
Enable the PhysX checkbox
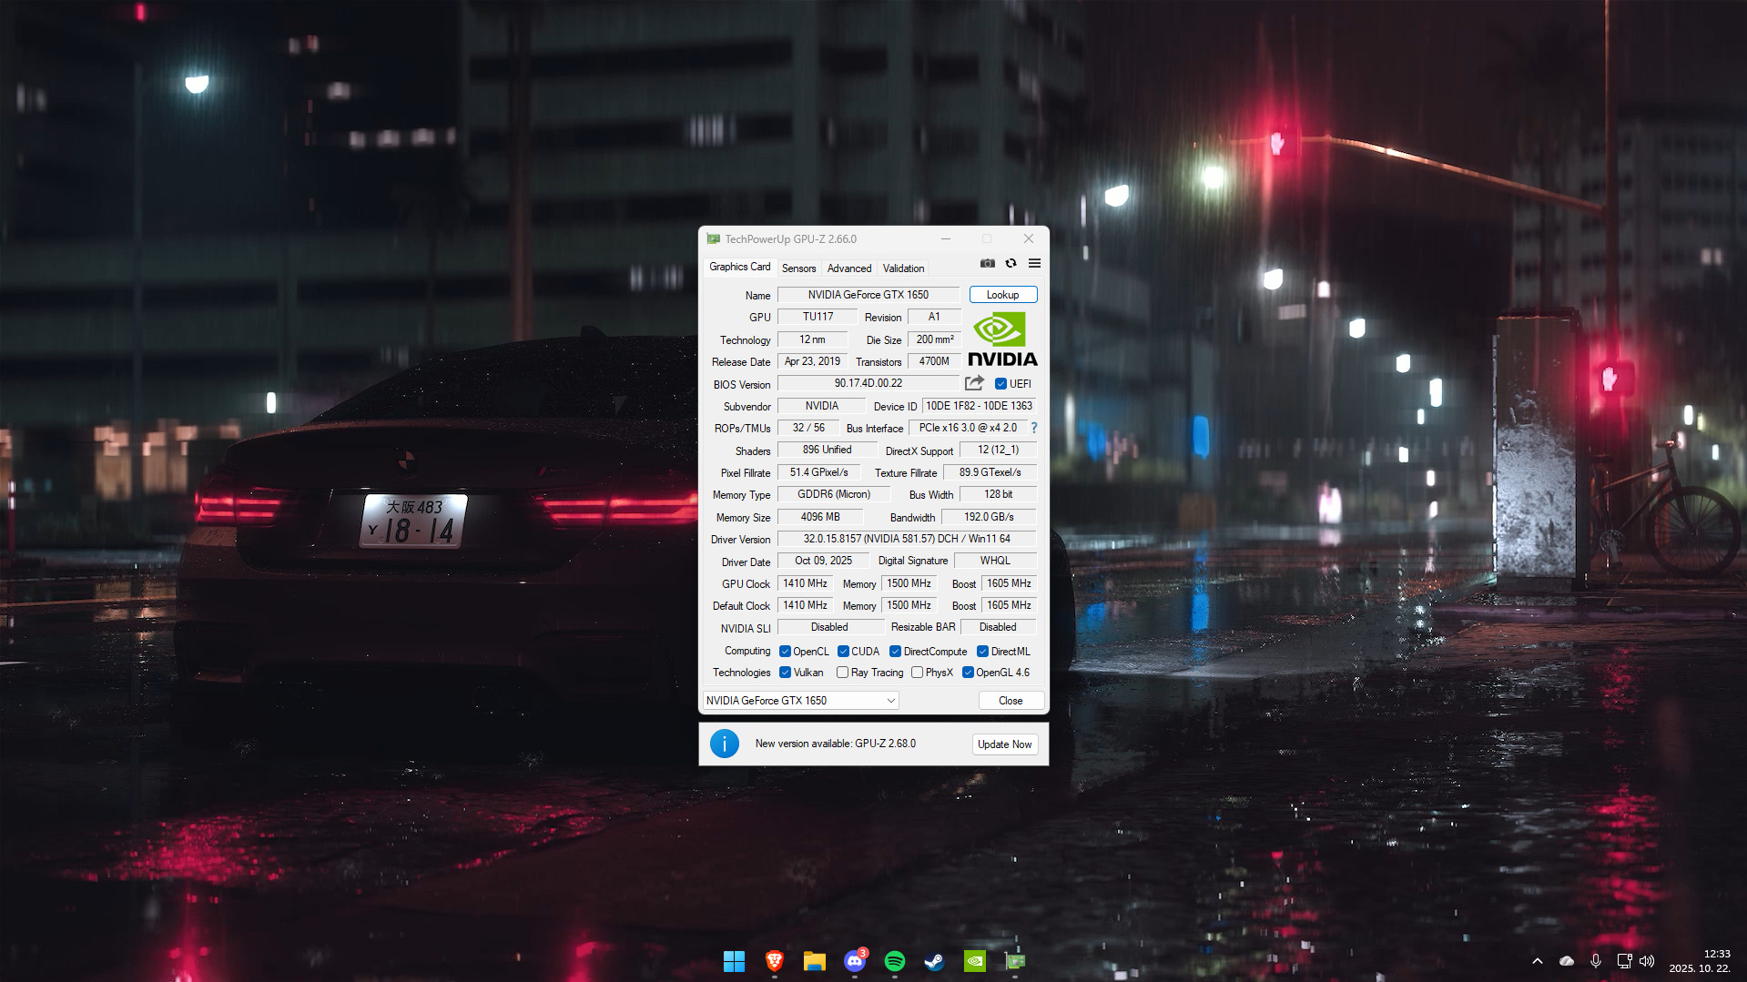point(917,673)
